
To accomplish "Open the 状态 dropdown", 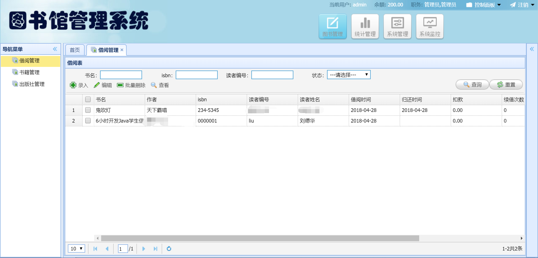I will (x=349, y=75).
